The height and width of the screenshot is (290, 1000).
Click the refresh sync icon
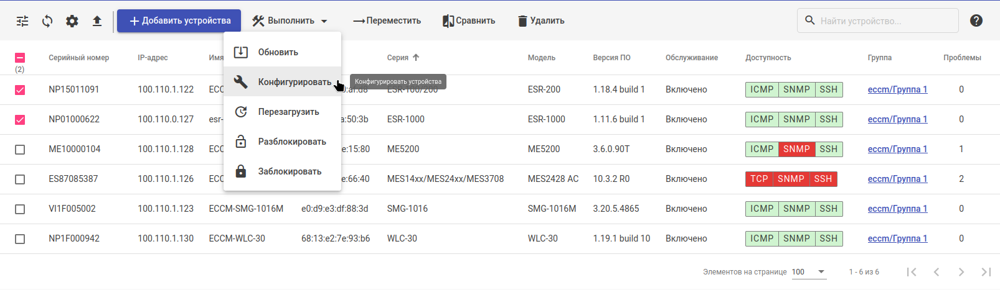tap(47, 21)
